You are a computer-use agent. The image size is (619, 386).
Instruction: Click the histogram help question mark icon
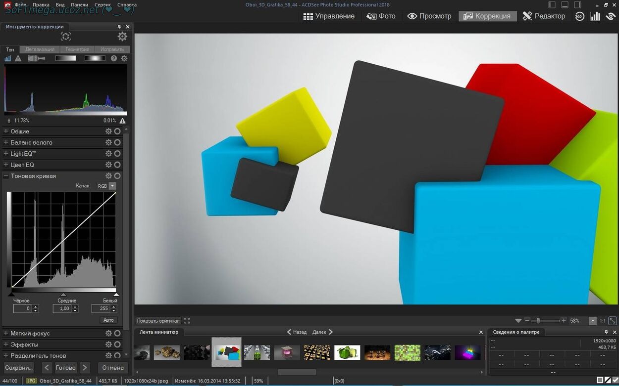point(114,58)
